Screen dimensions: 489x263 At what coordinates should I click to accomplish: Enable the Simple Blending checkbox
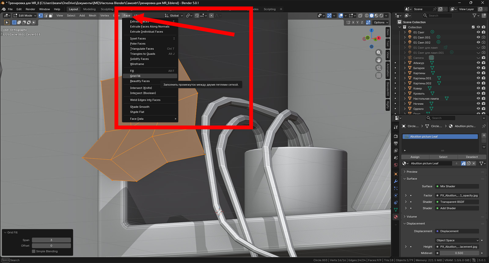click(34, 251)
